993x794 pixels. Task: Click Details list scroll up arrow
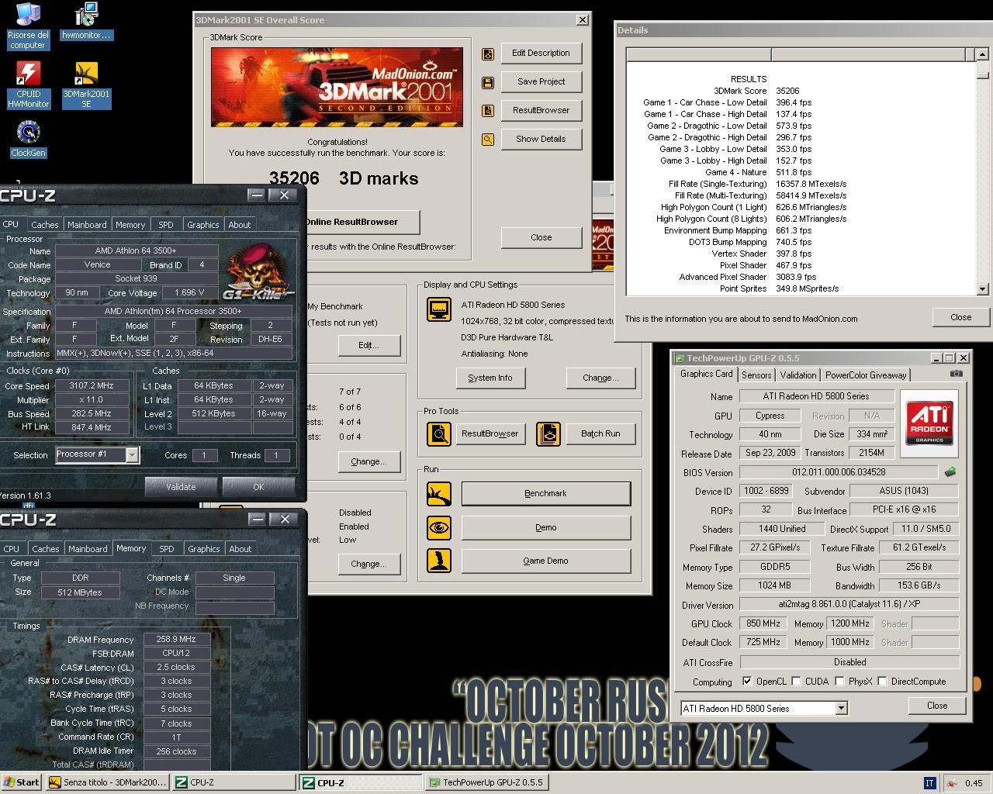tap(983, 54)
